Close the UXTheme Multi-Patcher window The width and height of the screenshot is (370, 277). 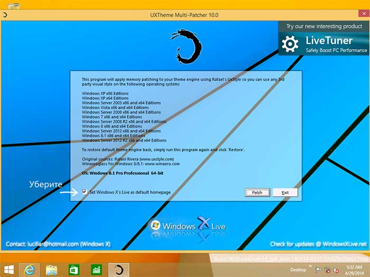click(x=364, y=14)
